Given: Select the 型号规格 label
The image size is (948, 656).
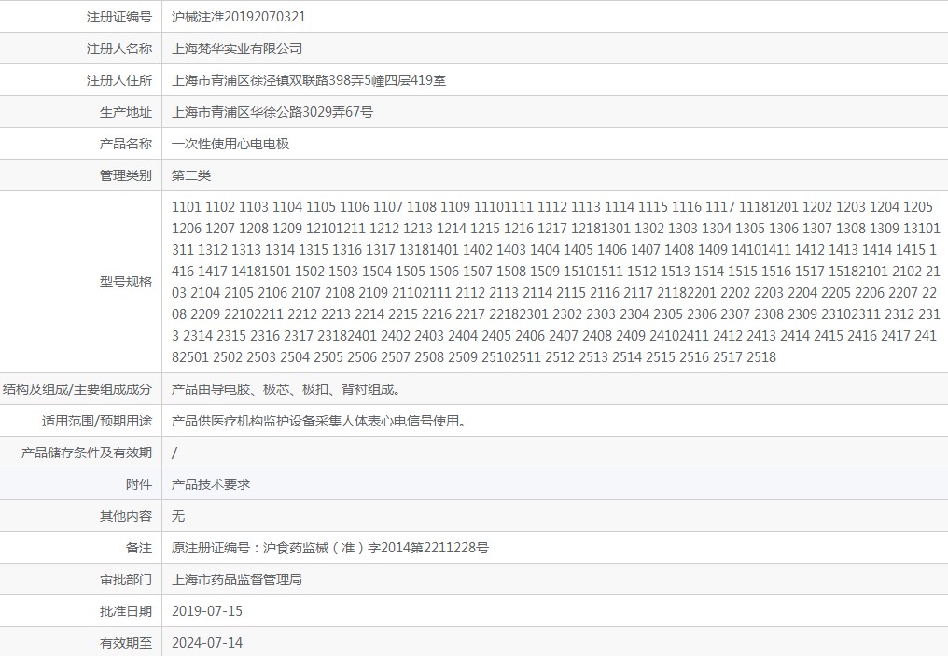Looking at the screenshot, I should pyautogui.click(x=126, y=282).
